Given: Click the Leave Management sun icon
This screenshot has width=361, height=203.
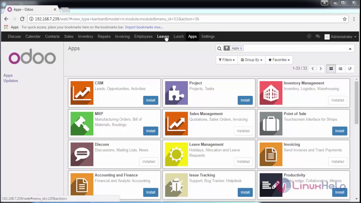Looking at the screenshot, I should click(176, 154).
